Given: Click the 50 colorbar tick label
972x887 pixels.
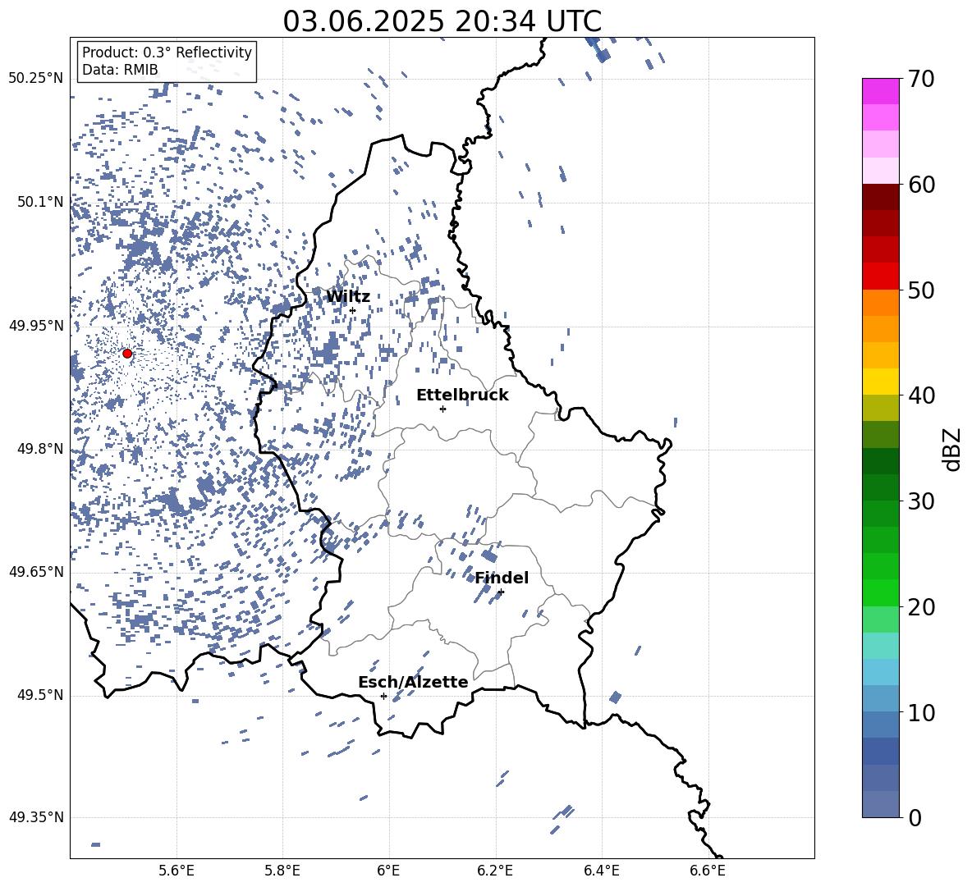Looking at the screenshot, I should tap(920, 290).
